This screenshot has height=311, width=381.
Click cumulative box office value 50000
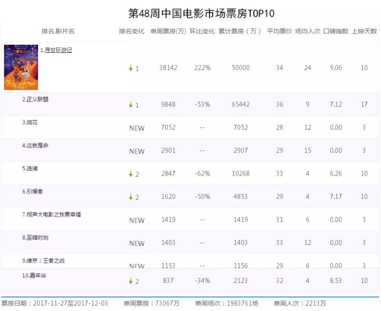[x=241, y=68]
